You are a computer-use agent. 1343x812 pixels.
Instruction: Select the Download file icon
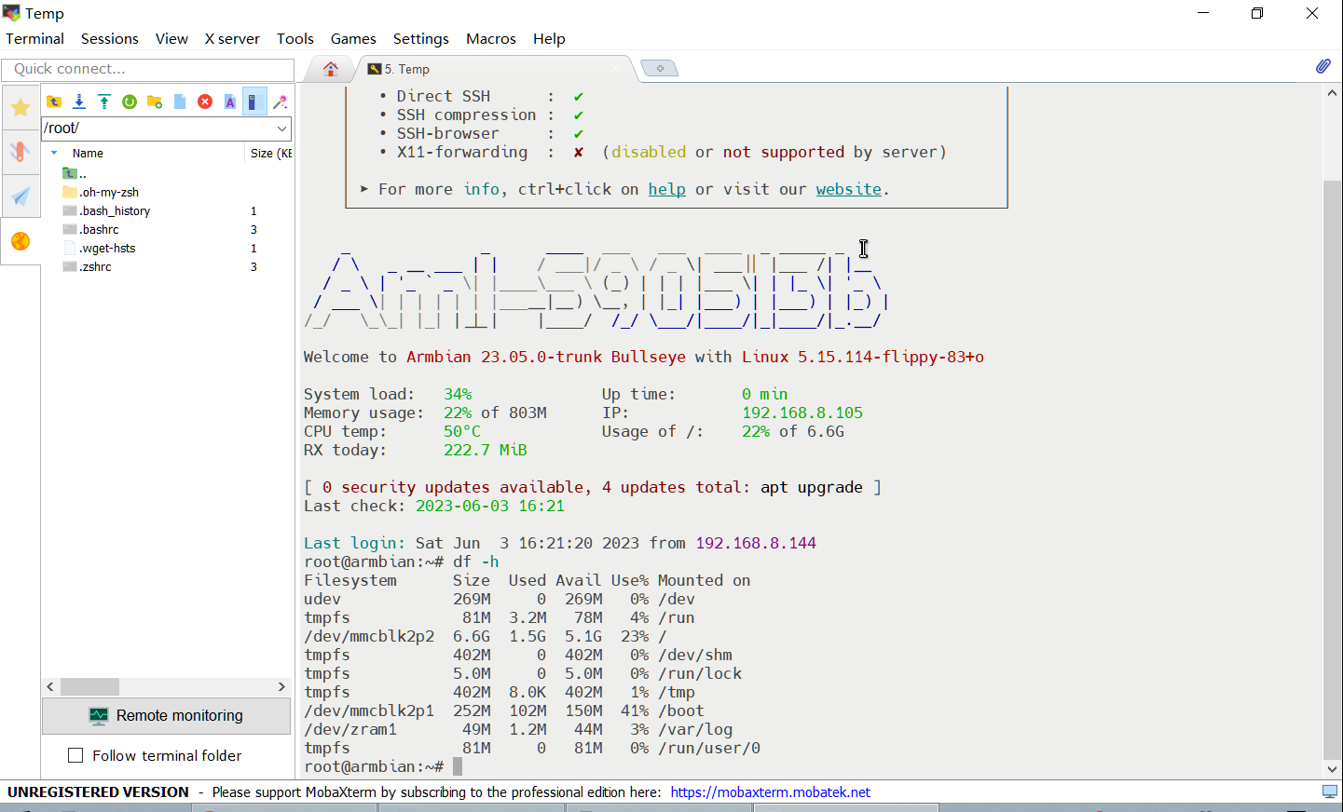[x=79, y=101]
